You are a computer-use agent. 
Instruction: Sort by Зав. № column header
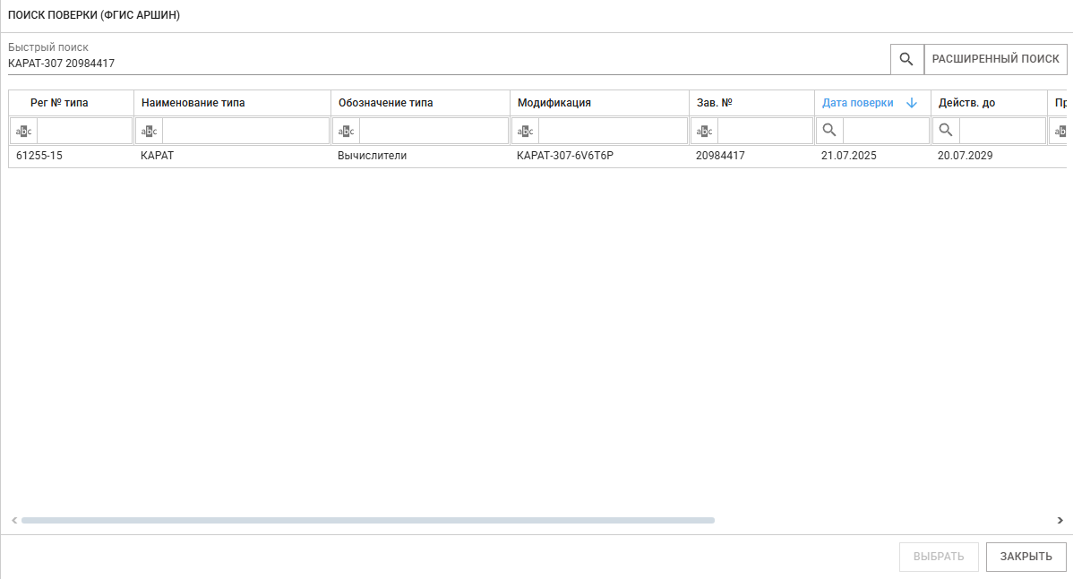click(715, 103)
